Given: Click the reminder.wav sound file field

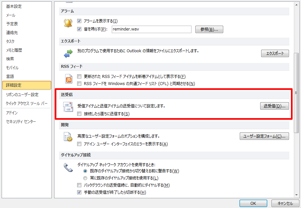Looking at the screenshot, I should pyautogui.click(x=151, y=29).
